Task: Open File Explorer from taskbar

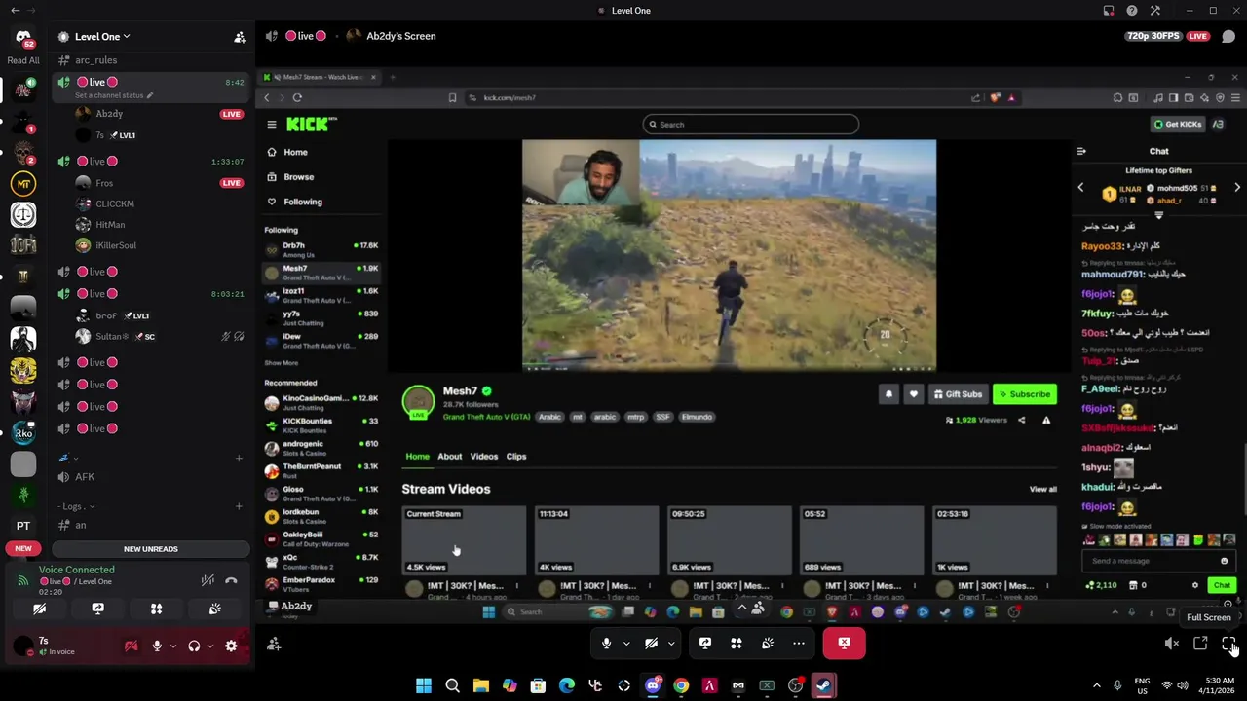Action: point(481,686)
